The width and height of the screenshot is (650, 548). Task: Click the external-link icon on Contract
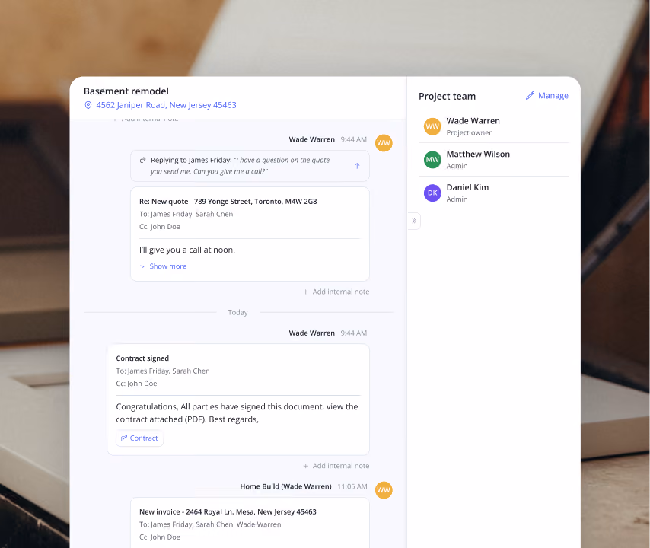pos(124,438)
